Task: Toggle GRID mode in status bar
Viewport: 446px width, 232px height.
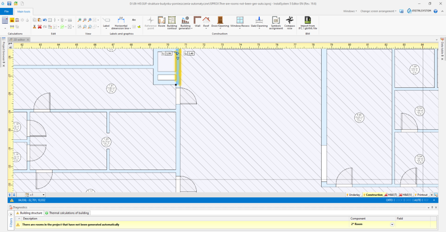Action: tap(408, 200)
